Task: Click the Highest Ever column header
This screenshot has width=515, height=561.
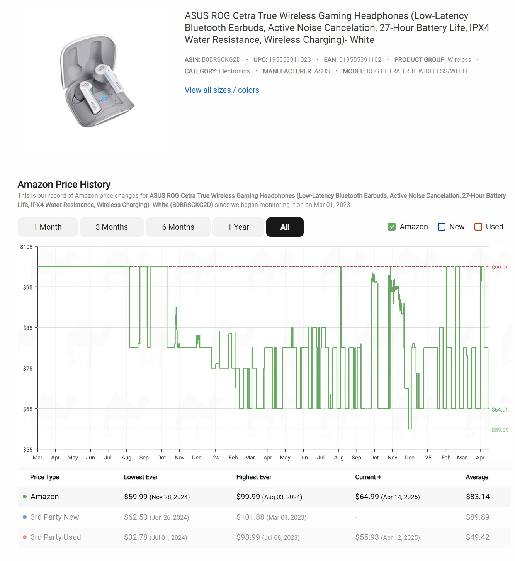Action: tap(254, 477)
